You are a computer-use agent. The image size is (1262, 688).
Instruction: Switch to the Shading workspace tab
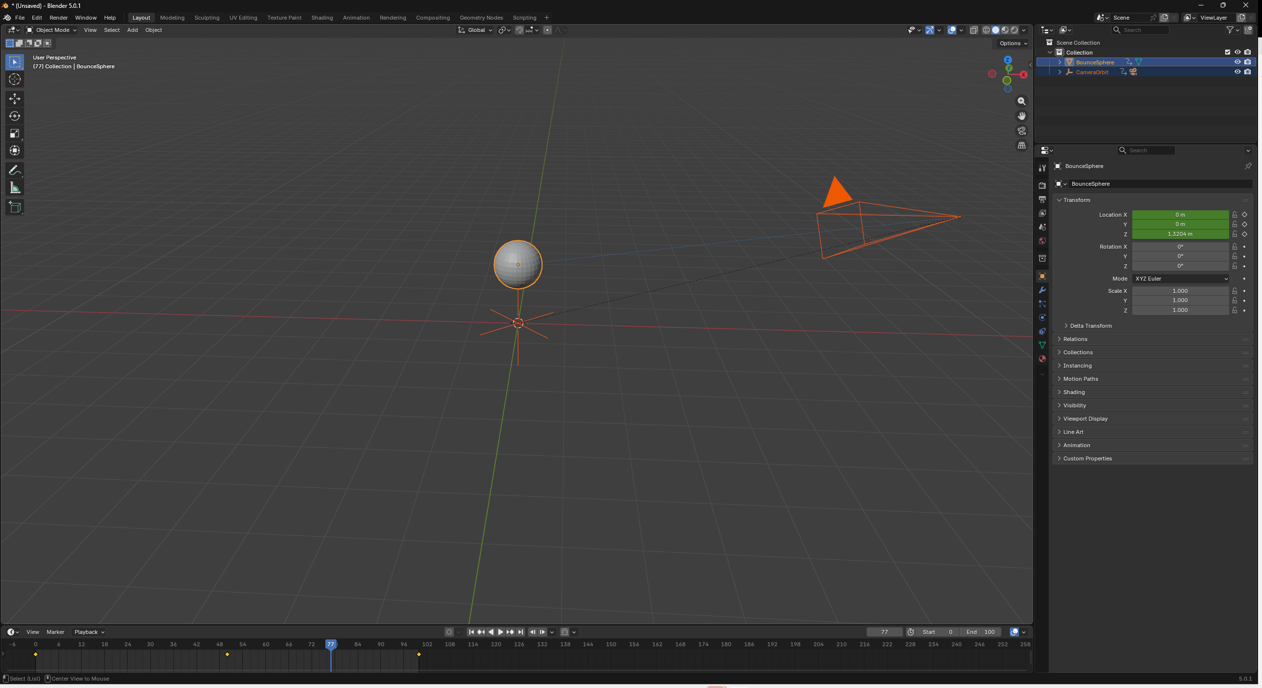click(x=322, y=18)
